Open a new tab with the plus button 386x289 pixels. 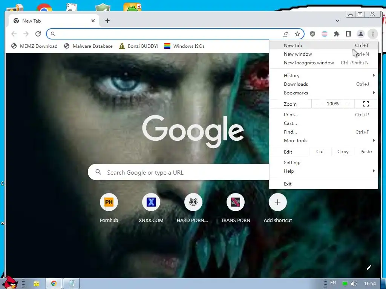[107, 21]
